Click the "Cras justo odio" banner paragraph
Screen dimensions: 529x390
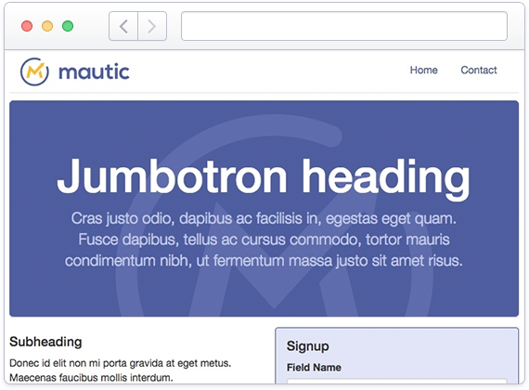coord(264,240)
